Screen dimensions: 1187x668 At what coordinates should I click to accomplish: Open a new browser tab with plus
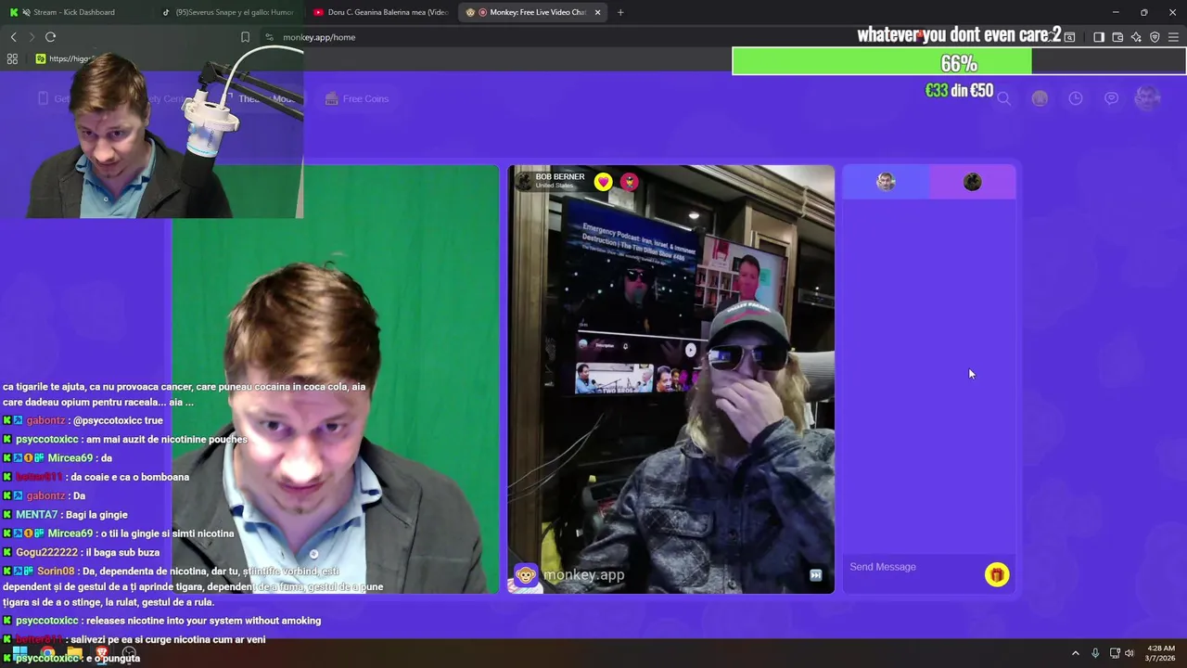coord(620,12)
